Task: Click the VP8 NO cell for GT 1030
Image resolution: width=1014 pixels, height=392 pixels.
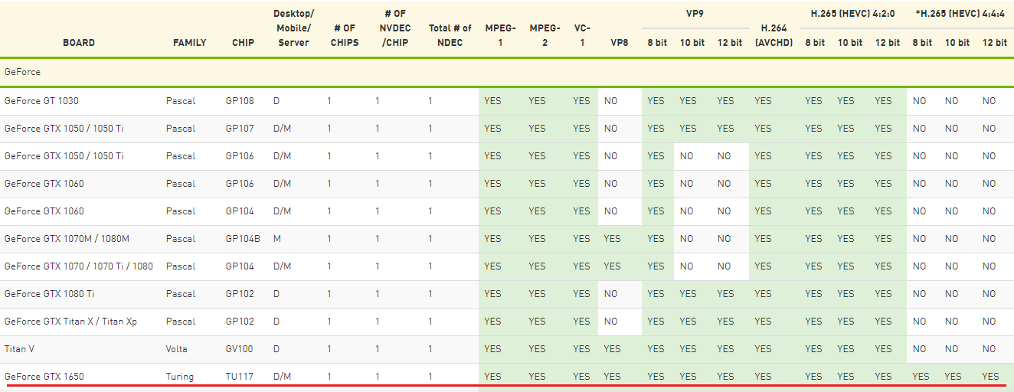Action: pyautogui.click(x=610, y=101)
